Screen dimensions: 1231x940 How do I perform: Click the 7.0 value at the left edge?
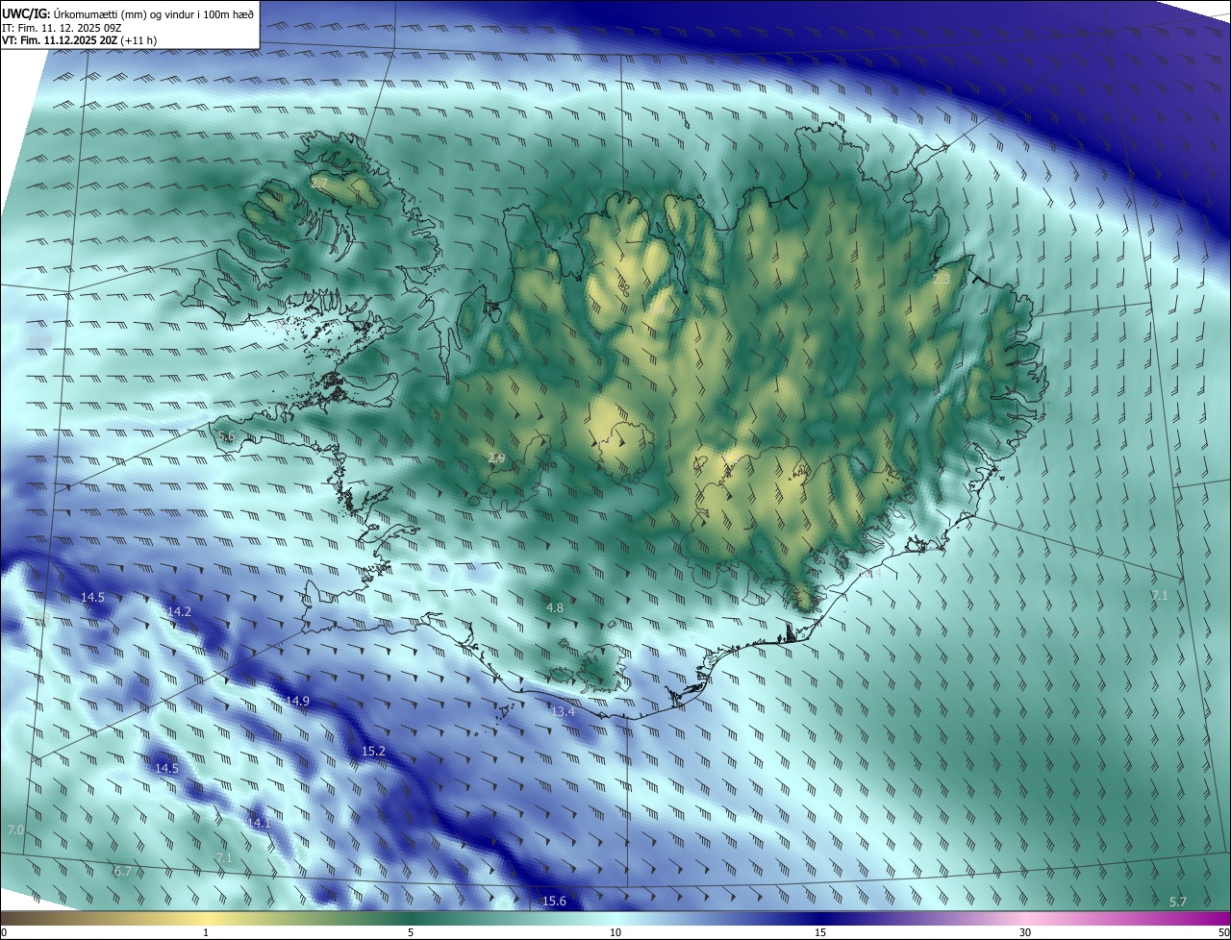tap(15, 829)
